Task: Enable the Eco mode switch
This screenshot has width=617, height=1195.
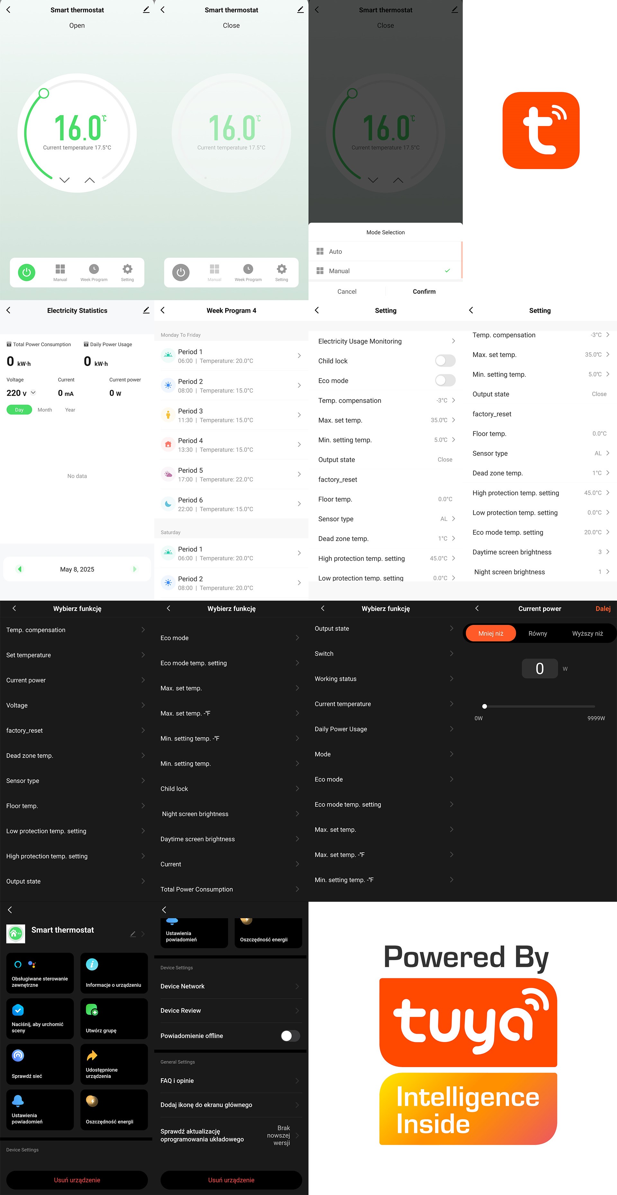Action: coord(445,381)
